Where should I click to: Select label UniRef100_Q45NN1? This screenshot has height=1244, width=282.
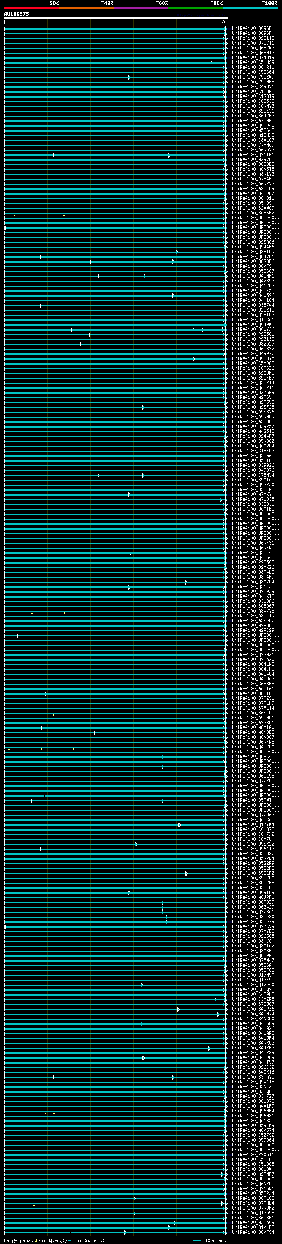tap(252, 276)
